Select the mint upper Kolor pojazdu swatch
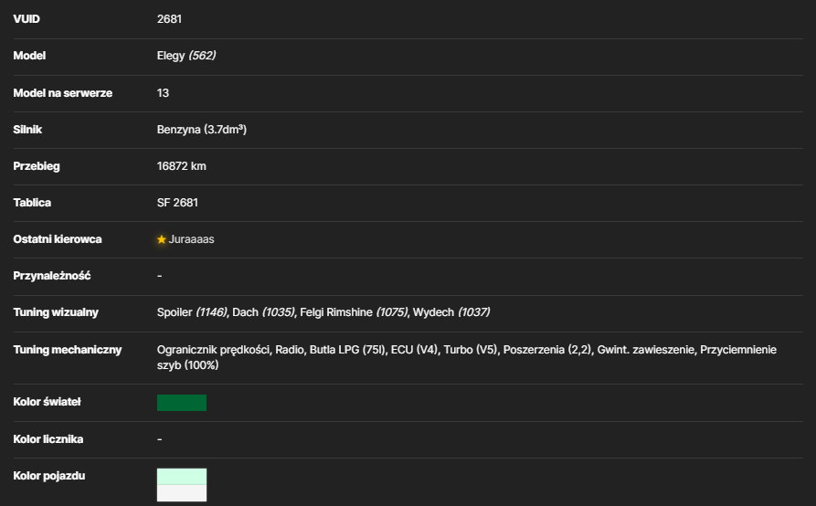816x506 pixels. pyautogui.click(x=182, y=477)
